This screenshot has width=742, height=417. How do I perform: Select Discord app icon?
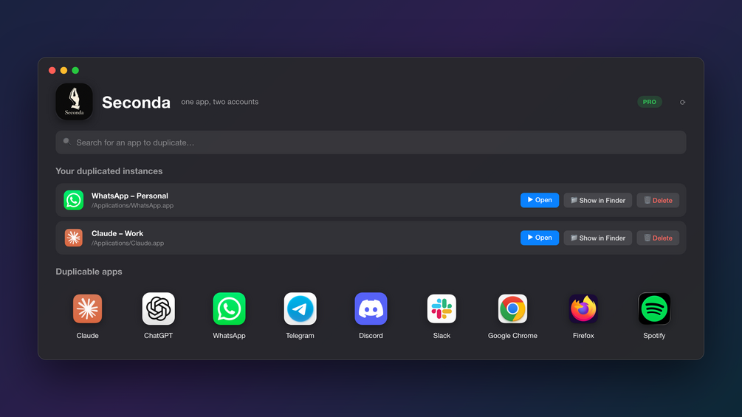[371, 309]
